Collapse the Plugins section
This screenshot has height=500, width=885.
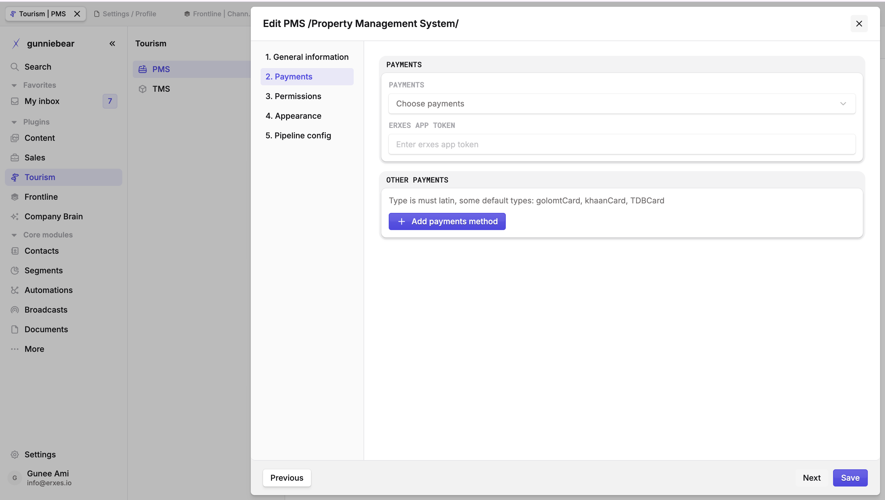pos(14,122)
